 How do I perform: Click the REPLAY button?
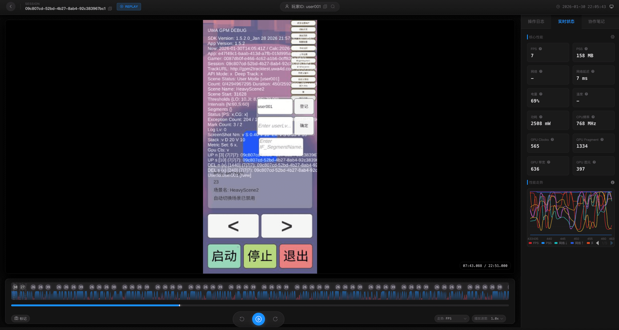tap(129, 6)
